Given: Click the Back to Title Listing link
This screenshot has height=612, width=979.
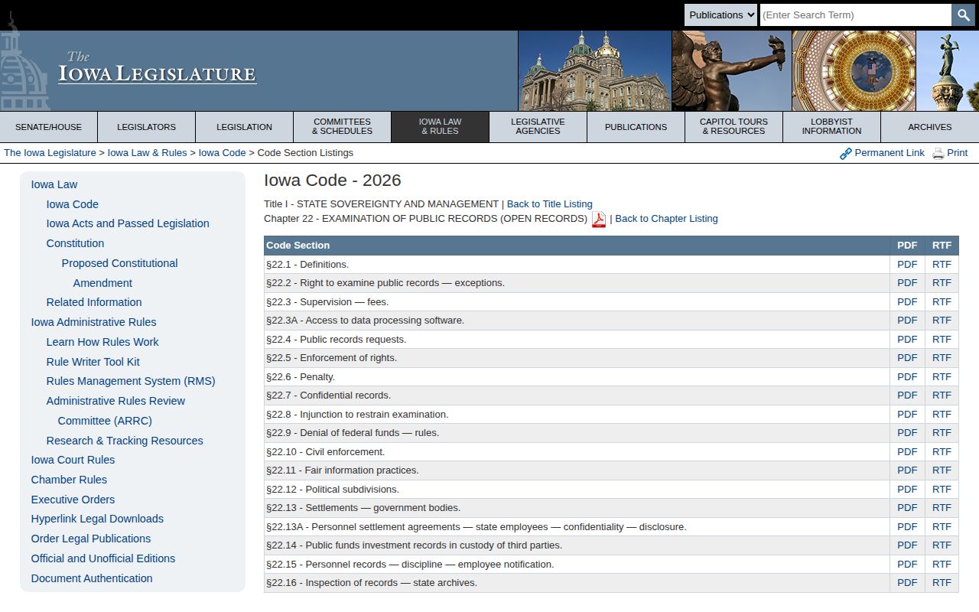Looking at the screenshot, I should (550, 204).
